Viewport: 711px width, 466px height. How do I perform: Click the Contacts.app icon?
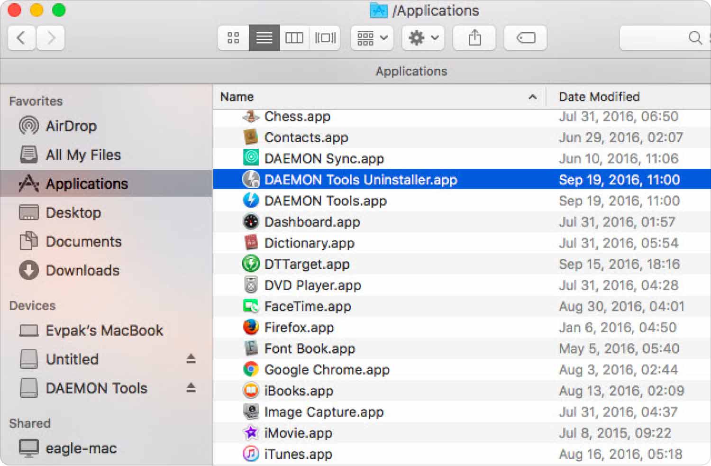251,137
